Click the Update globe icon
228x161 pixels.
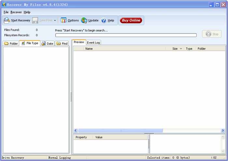(x=84, y=20)
